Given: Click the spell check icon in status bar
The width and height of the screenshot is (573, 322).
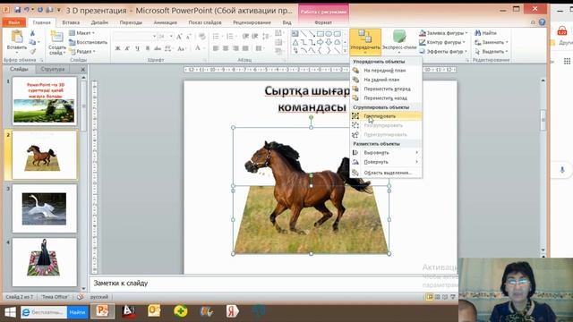Looking at the screenshot, I should pyautogui.click(x=80, y=297).
